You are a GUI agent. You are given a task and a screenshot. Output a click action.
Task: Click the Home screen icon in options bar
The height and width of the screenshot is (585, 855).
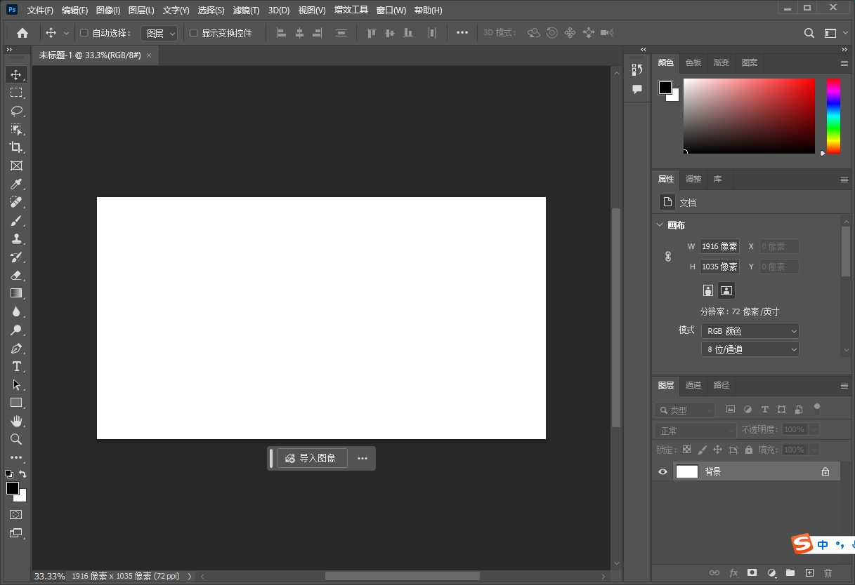pos(21,32)
